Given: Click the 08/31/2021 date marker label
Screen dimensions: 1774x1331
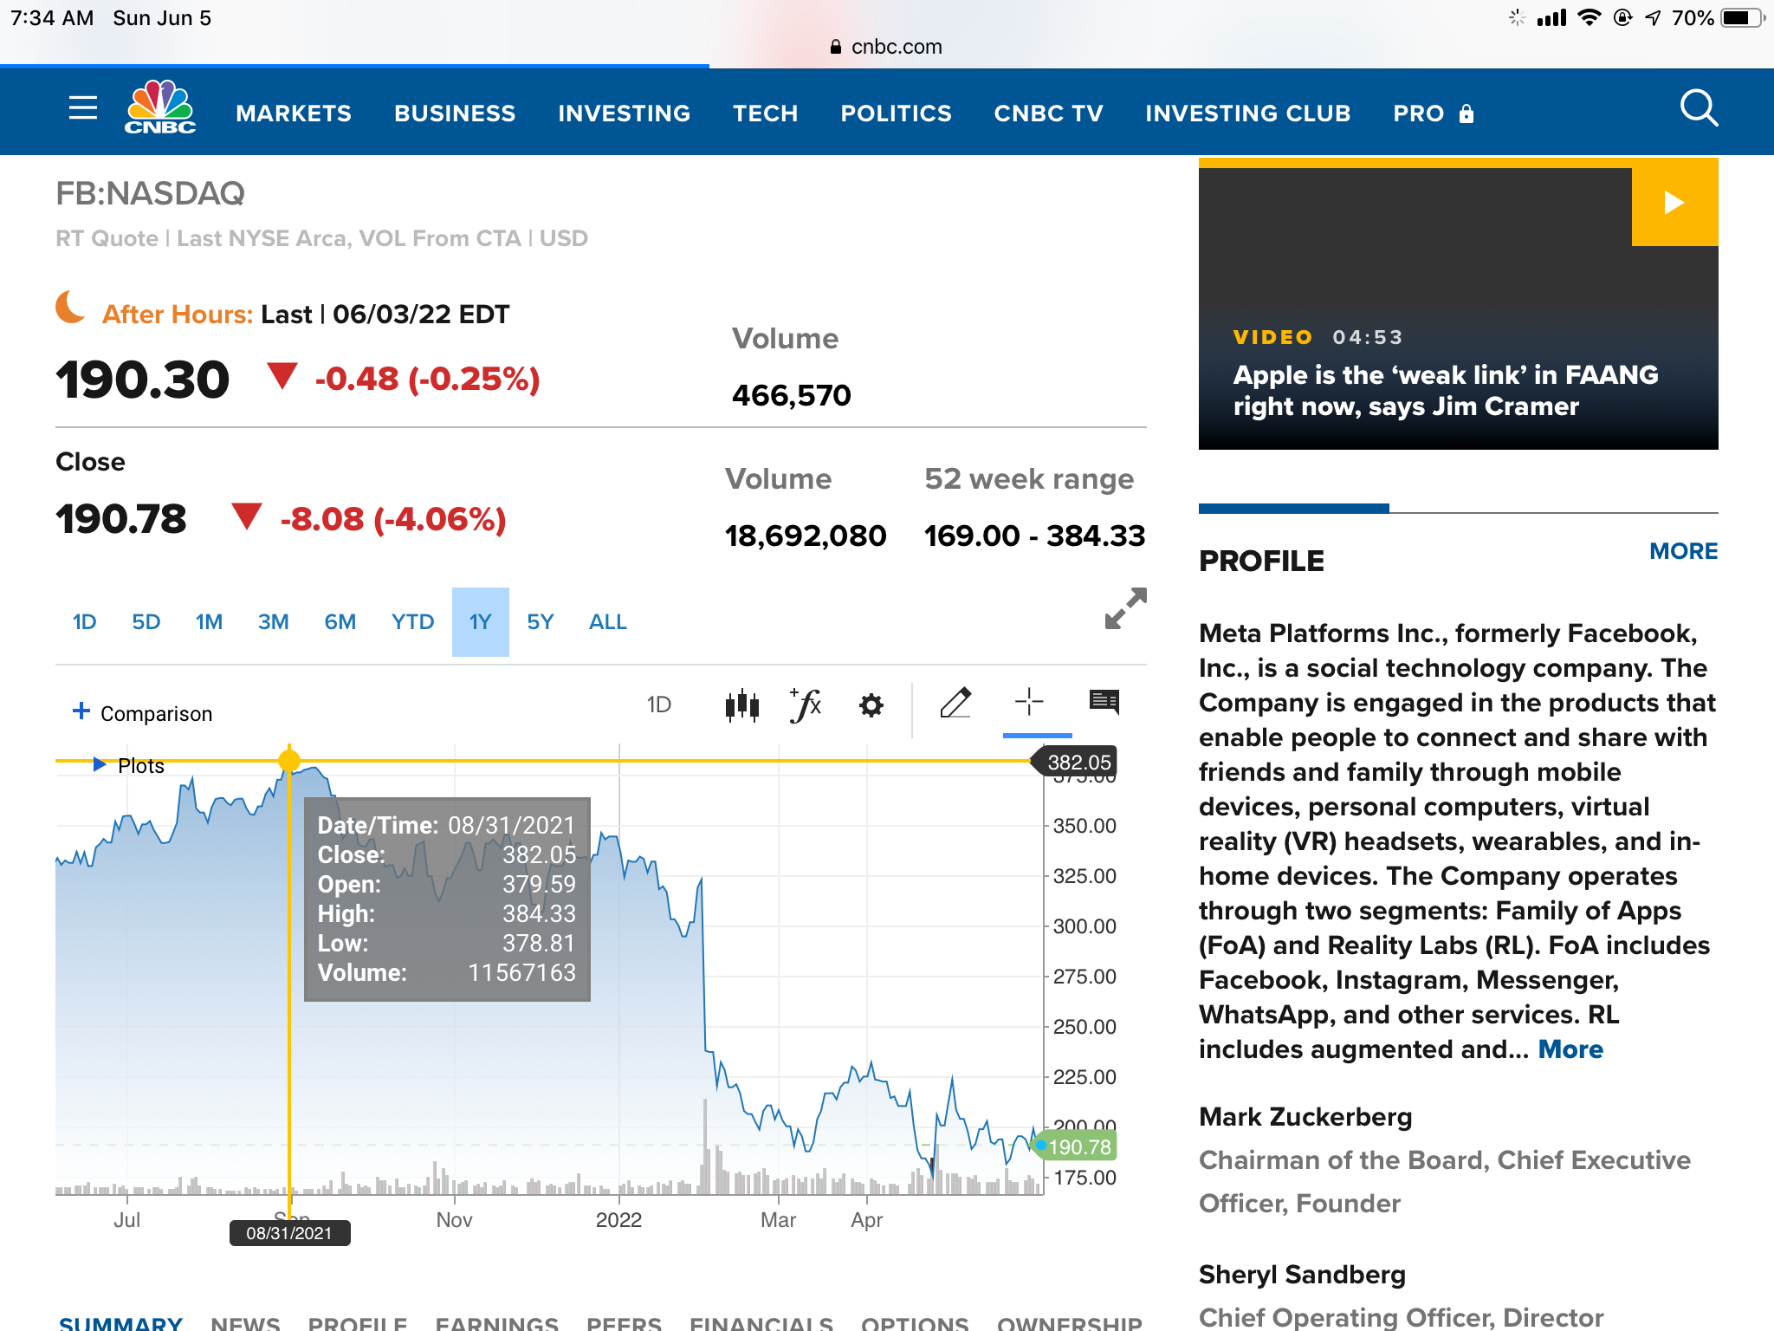Looking at the screenshot, I should coord(289,1233).
